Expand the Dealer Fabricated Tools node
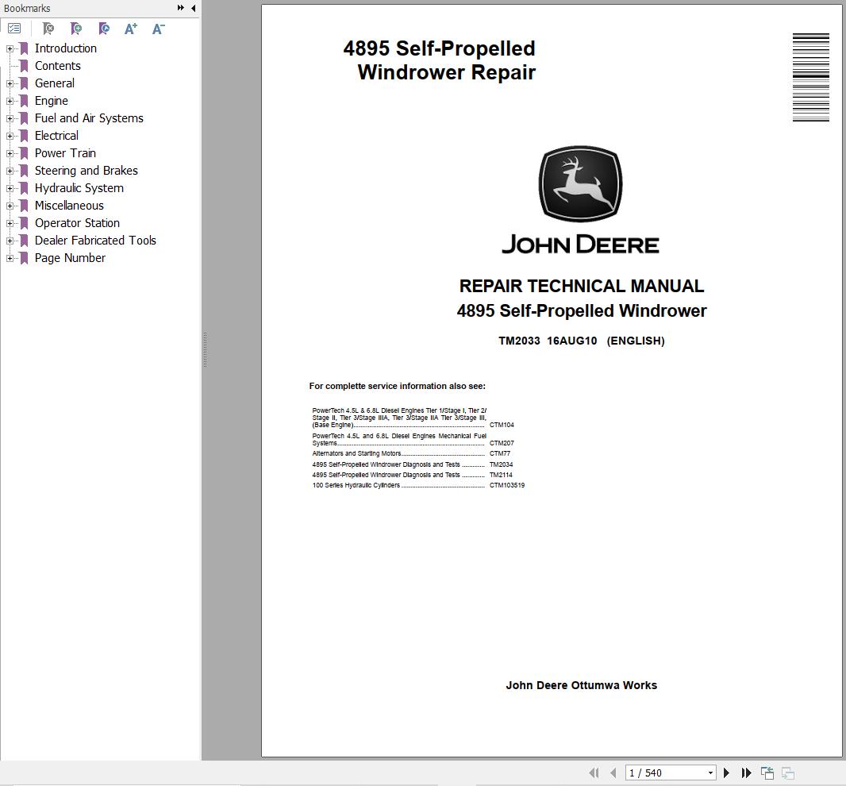846x786 pixels. [x=10, y=241]
